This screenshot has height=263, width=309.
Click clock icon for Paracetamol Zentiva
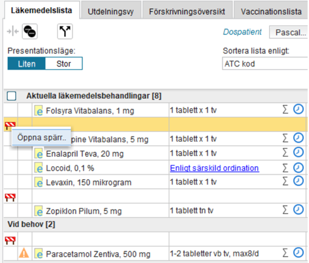(298, 253)
